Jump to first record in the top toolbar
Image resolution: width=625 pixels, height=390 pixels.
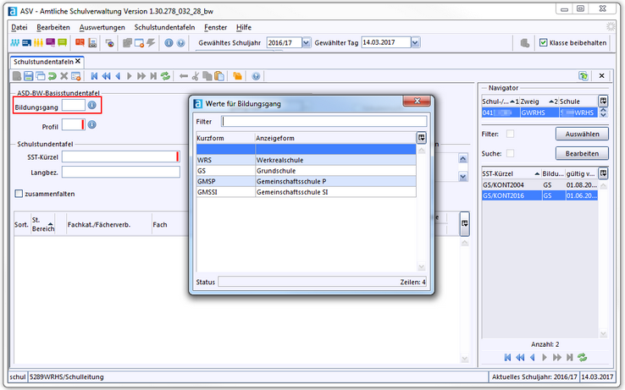(x=94, y=75)
